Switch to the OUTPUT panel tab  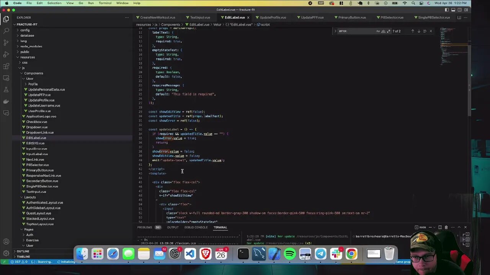click(173, 227)
